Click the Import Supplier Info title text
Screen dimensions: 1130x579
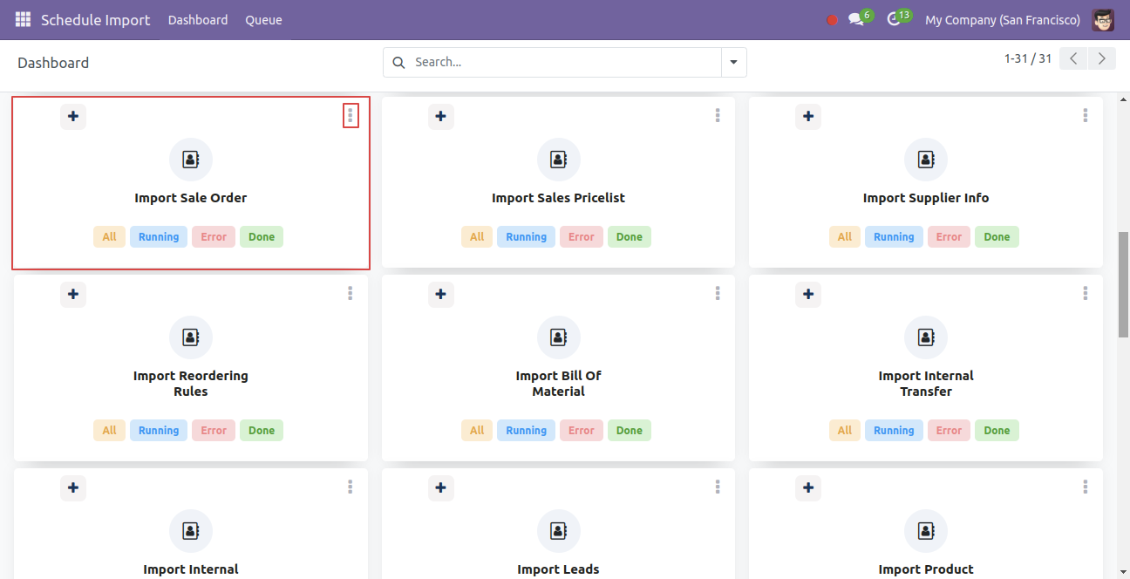point(926,198)
